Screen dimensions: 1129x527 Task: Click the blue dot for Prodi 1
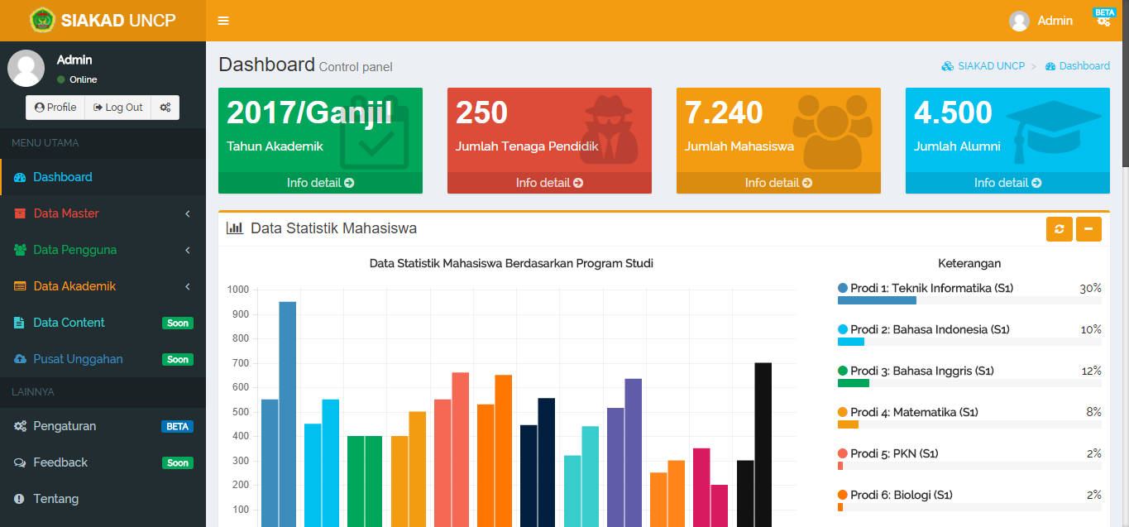[x=843, y=288]
